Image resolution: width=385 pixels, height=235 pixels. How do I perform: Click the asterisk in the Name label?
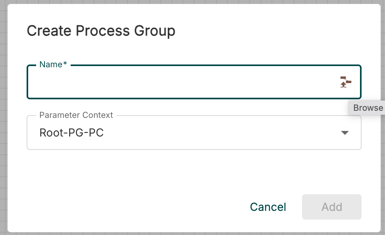65,64
